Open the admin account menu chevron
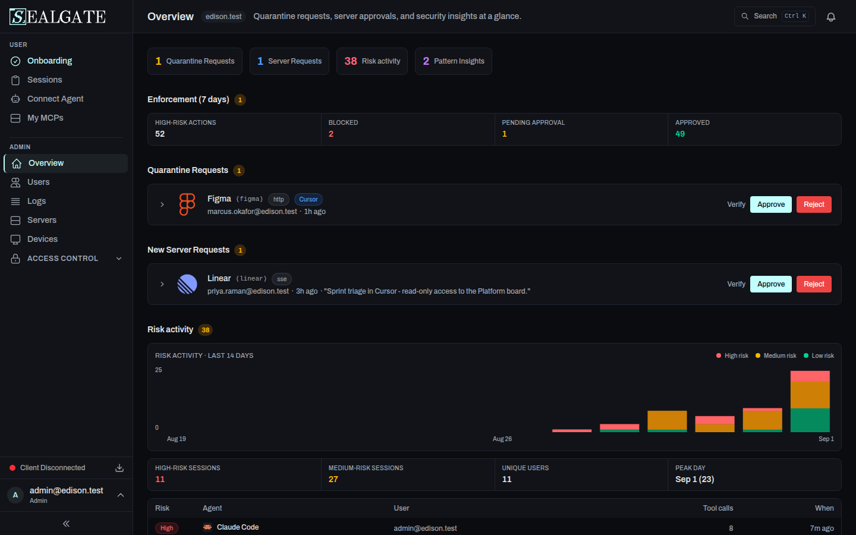Viewport: 856px width, 535px height. coord(121,495)
